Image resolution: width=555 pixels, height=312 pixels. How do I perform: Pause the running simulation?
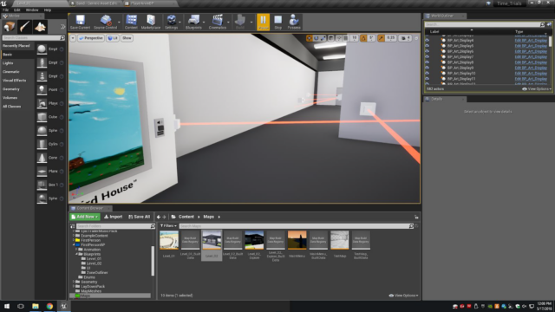[x=263, y=22]
